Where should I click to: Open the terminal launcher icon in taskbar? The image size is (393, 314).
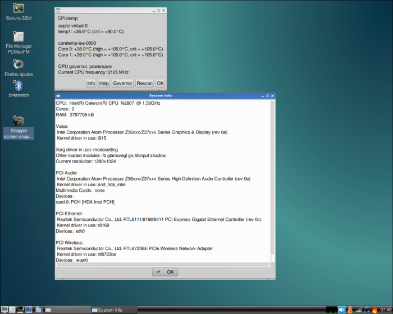20,310
